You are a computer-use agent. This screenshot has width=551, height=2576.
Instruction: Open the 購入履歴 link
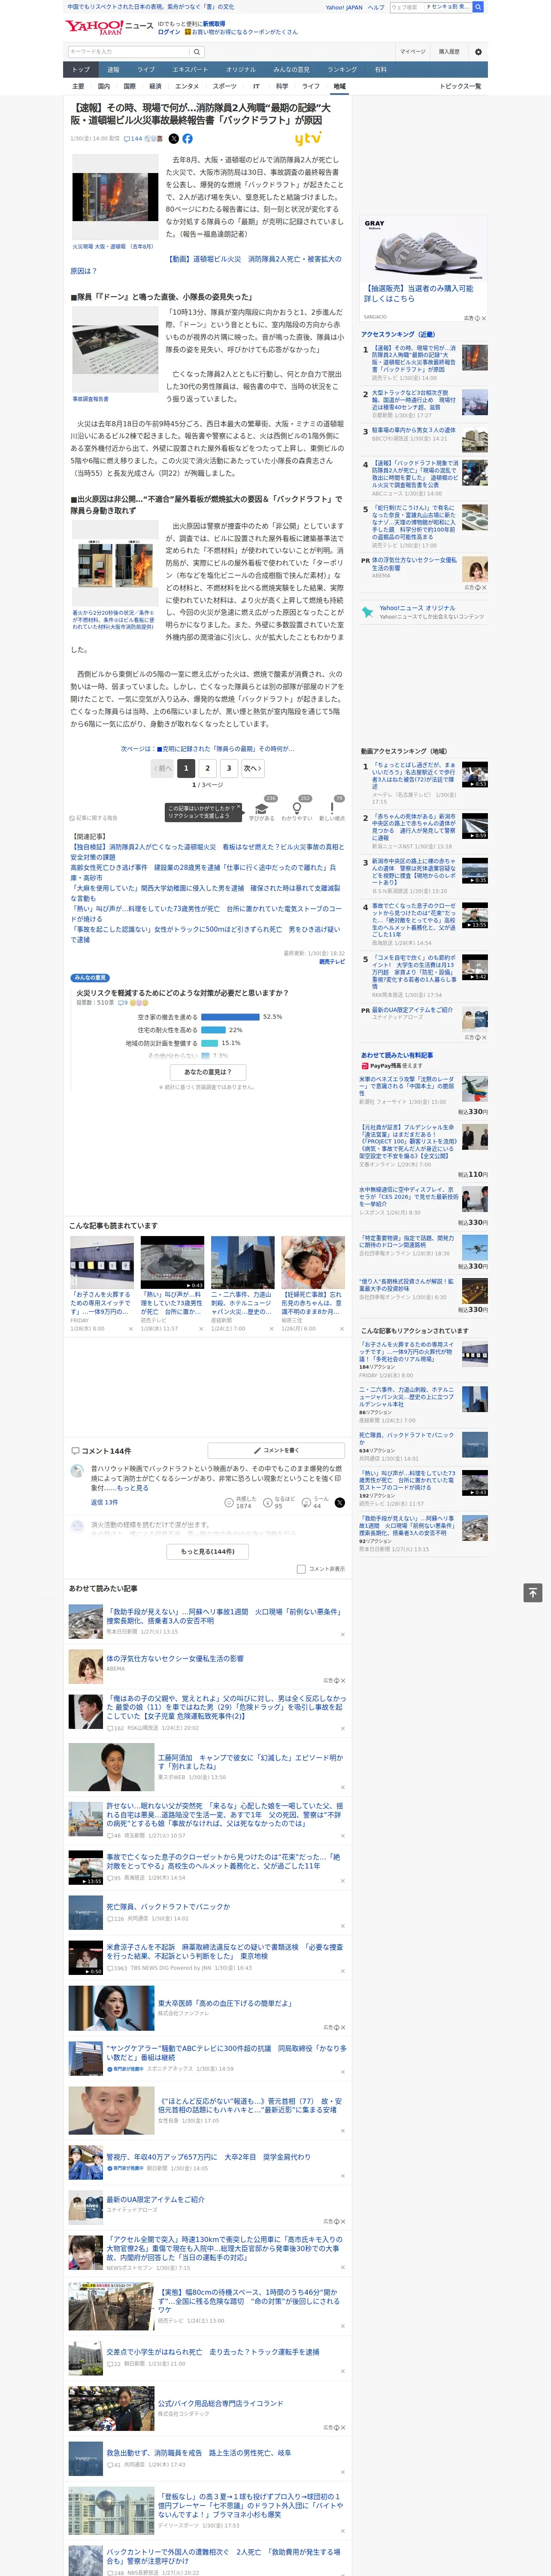(449, 52)
